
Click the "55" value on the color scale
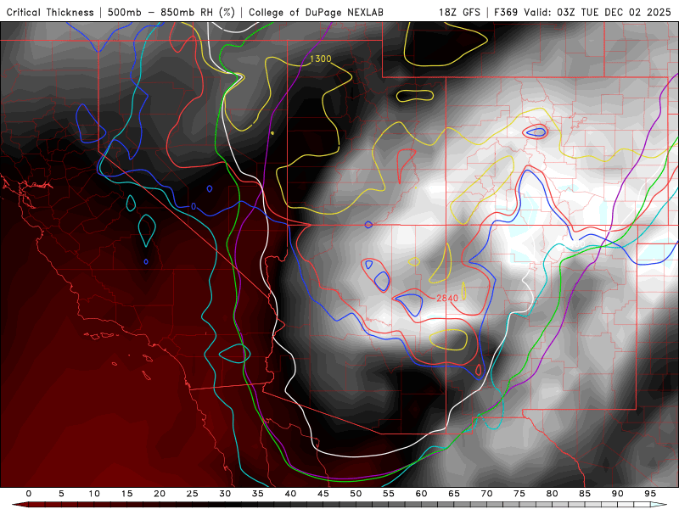389,494
